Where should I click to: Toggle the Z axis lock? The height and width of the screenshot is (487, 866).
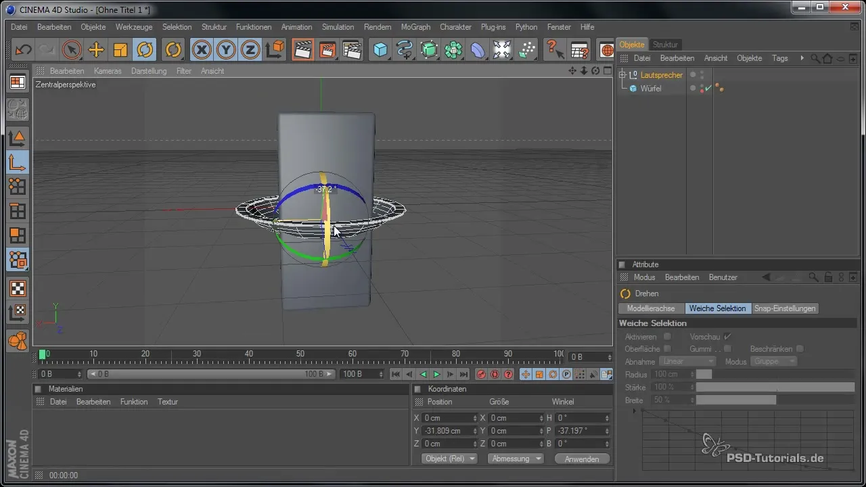[x=250, y=49]
